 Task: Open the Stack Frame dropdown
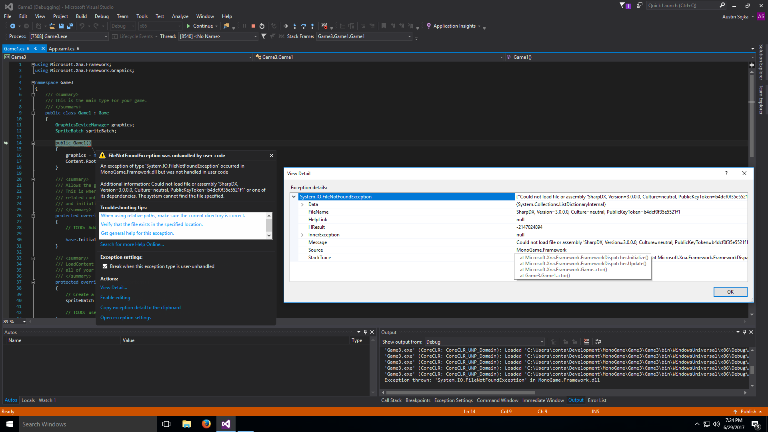pyautogui.click(x=410, y=36)
